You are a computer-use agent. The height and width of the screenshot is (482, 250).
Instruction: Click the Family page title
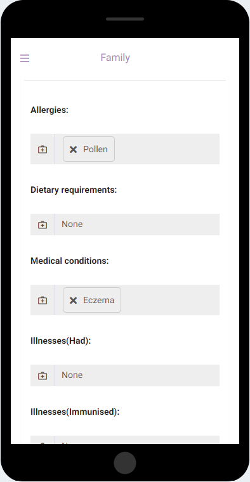pos(115,58)
